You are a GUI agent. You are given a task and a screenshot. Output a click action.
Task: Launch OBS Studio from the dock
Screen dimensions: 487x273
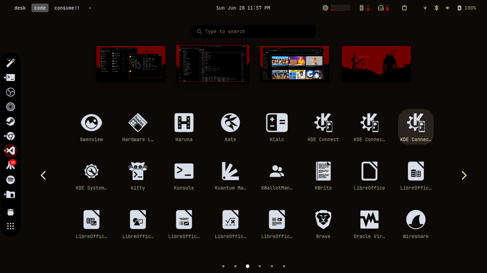click(11, 92)
